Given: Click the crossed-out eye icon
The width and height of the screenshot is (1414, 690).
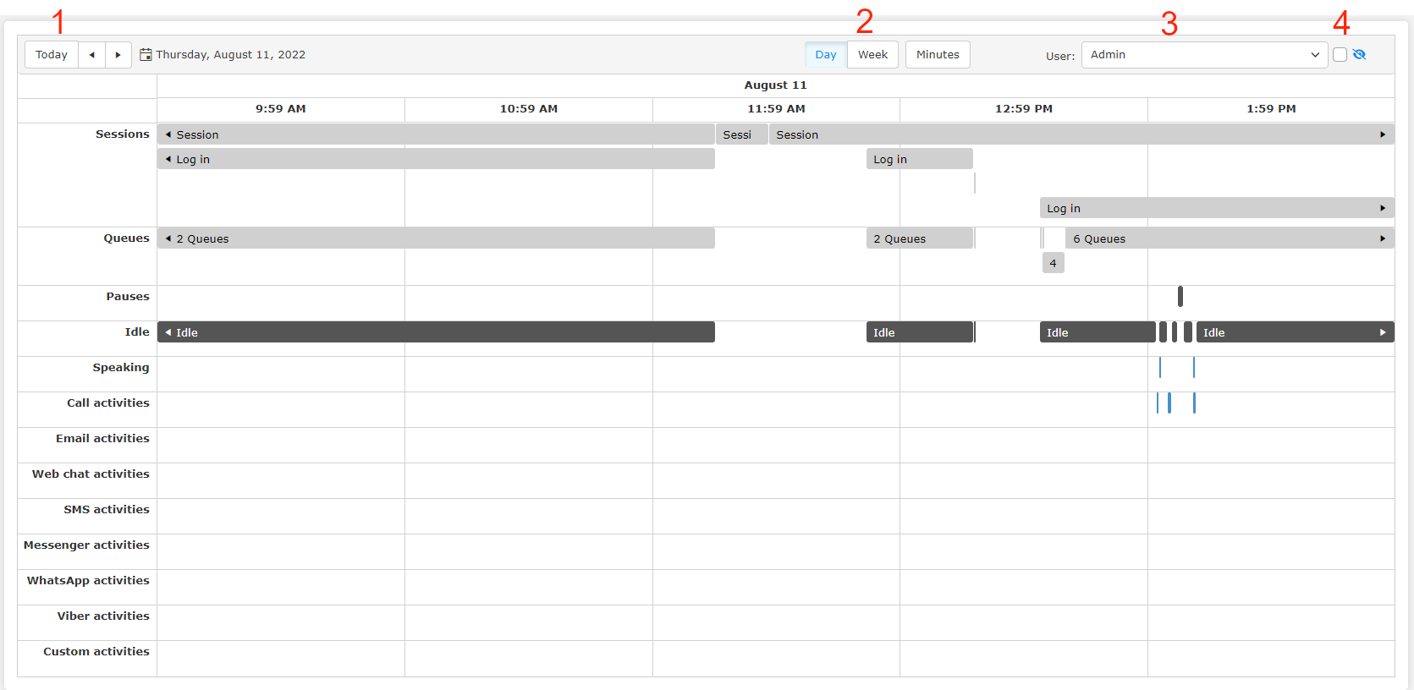Looking at the screenshot, I should point(1360,55).
